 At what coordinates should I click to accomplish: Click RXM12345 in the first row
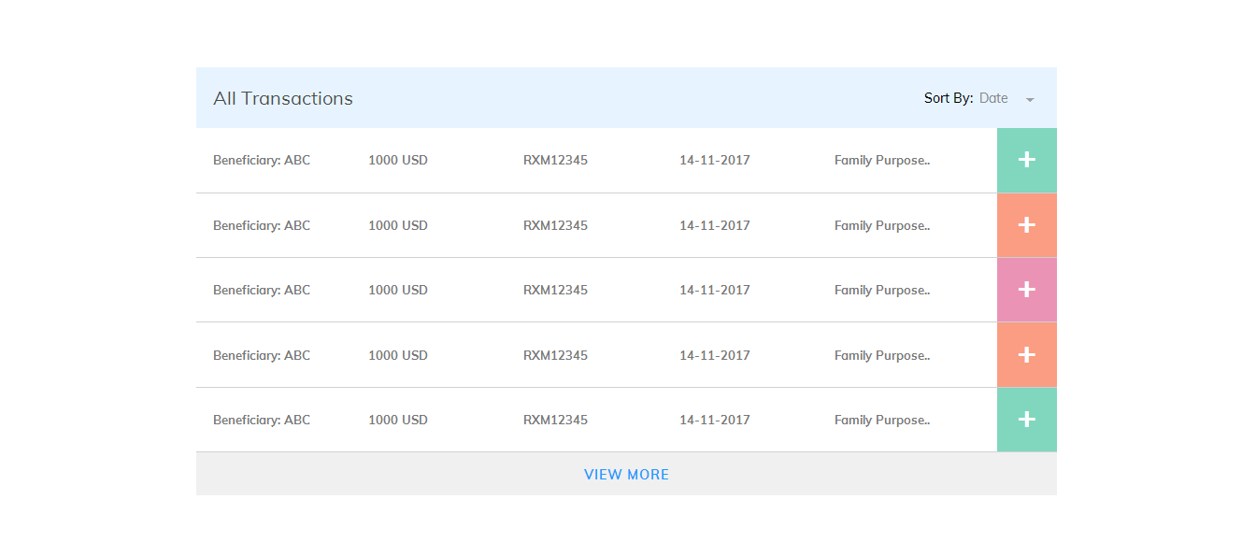[555, 160]
